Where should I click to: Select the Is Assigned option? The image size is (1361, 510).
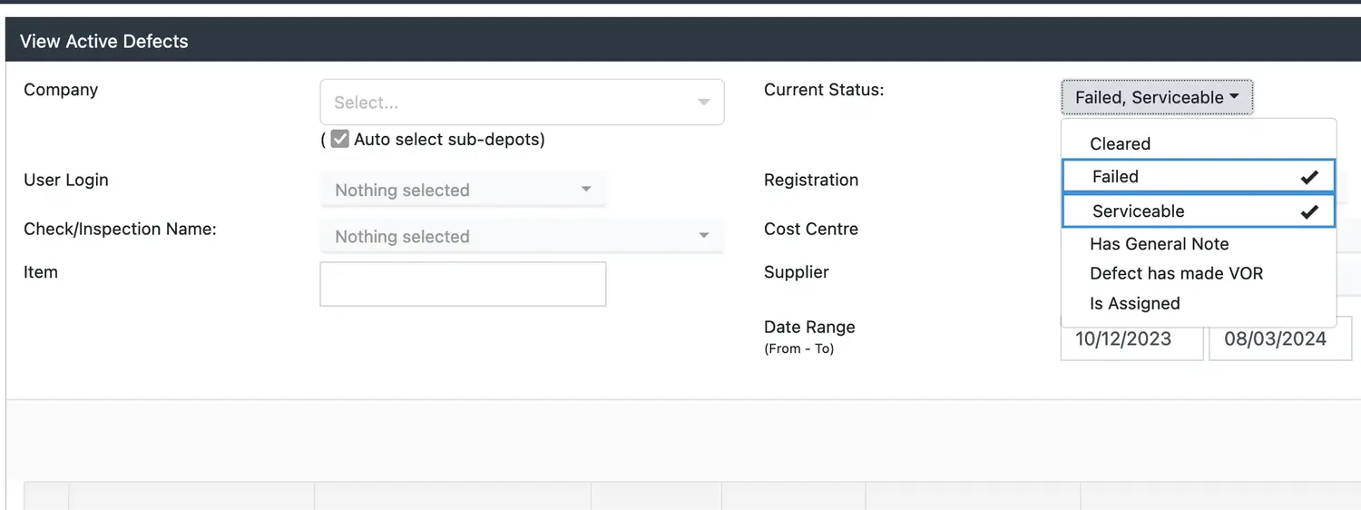(1135, 303)
